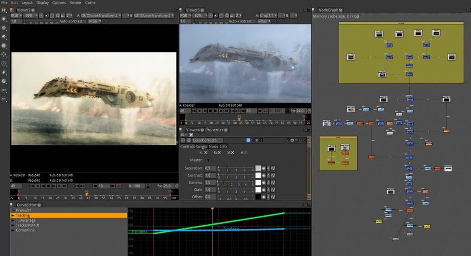Screen dimensions: 471x256
Task: Open the Info tab of ColorCorrect6
Action: 223,146
